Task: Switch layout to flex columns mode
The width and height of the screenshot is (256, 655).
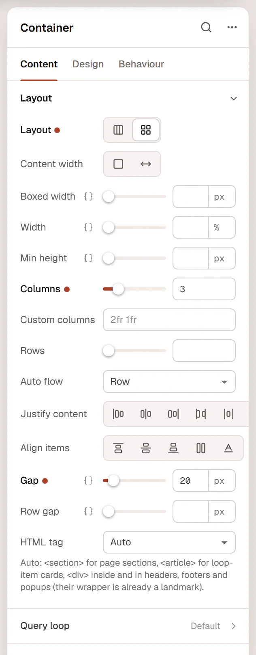Action: [118, 130]
